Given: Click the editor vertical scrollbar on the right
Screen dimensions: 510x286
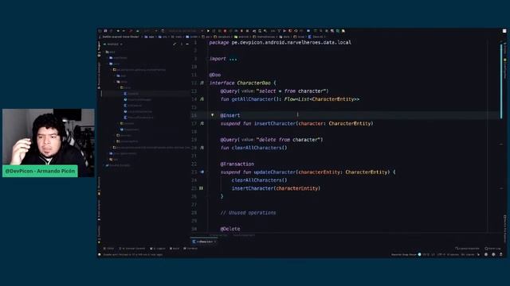Looking at the screenshot, I should (501, 81).
